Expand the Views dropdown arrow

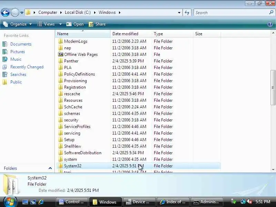[60, 24]
